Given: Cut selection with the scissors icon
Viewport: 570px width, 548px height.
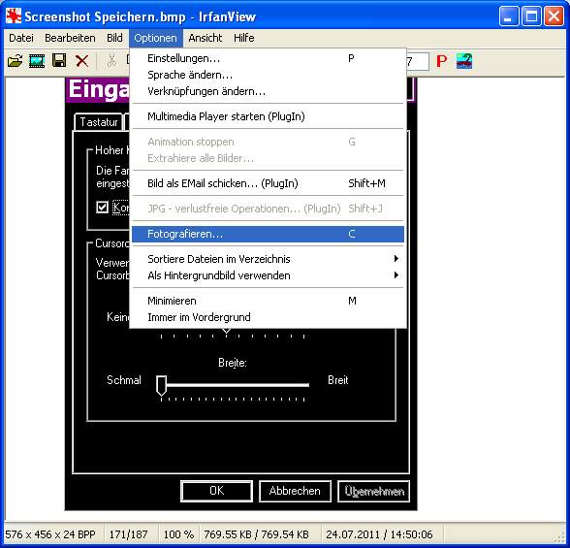Looking at the screenshot, I should (111, 60).
